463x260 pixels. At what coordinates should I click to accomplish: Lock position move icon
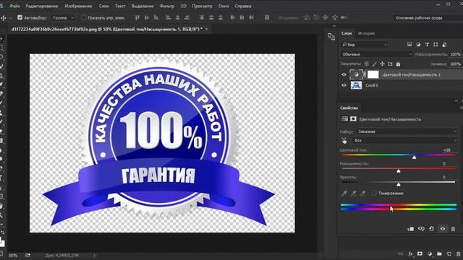click(x=382, y=64)
